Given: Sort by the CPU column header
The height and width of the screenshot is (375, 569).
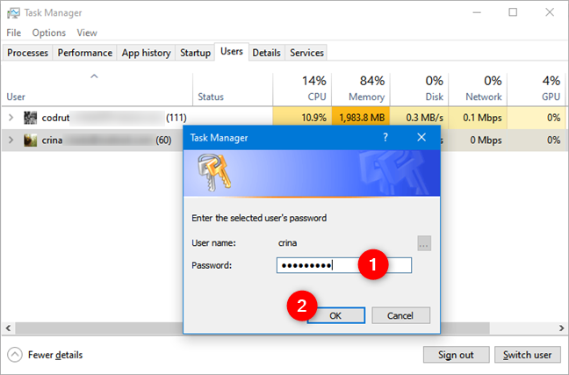Looking at the screenshot, I should click(x=302, y=89).
